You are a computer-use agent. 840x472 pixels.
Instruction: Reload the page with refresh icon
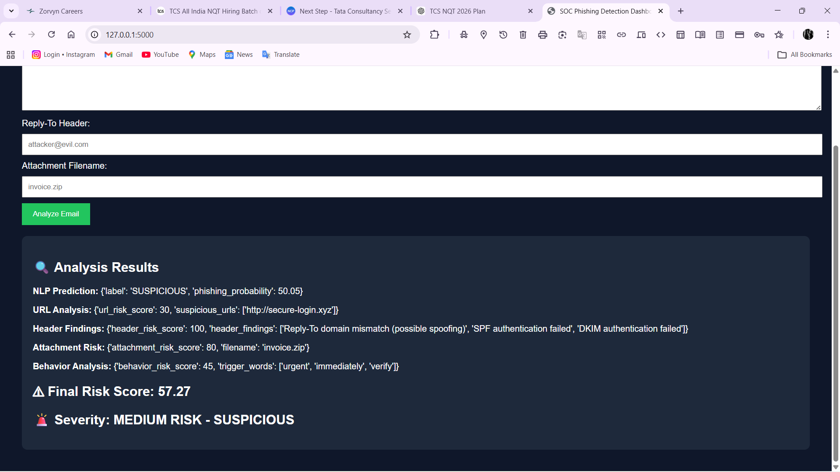click(51, 35)
